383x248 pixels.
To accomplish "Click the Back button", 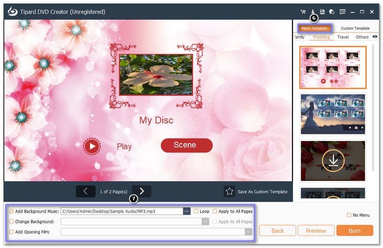I will tap(278, 231).
